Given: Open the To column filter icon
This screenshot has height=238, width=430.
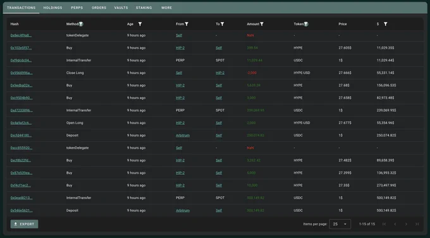Looking at the screenshot, I should 222,24.
